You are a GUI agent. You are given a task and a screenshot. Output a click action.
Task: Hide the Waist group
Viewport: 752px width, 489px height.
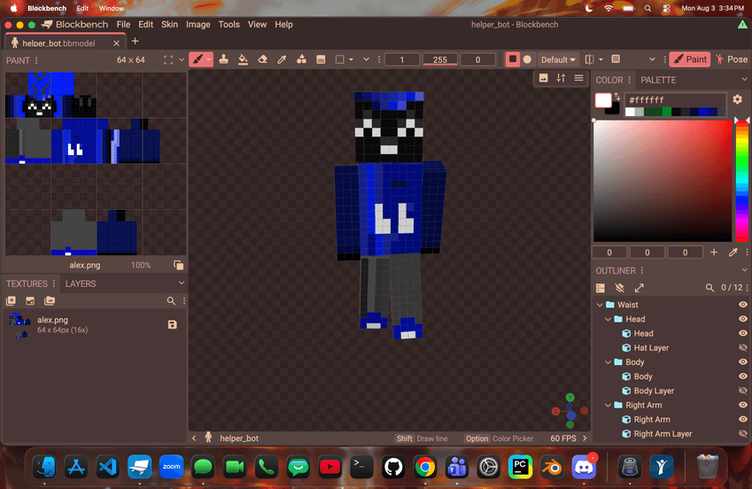coord(743,305)
